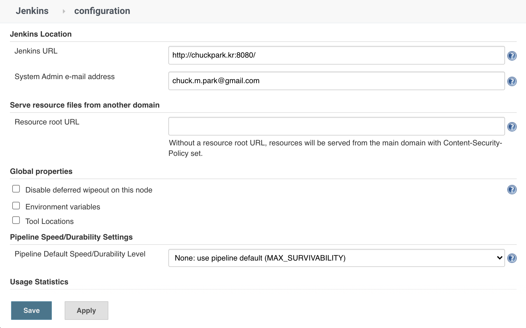Select Pipeline Speed/Durability Settings heading

pyautogui.click(x=71, y=237)
